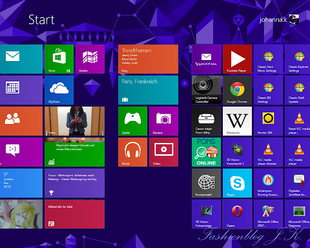Viewport: 310px width, 248px height.
Task: Launch the Spiele Xbox games tile
Action: tap(133, 121)
